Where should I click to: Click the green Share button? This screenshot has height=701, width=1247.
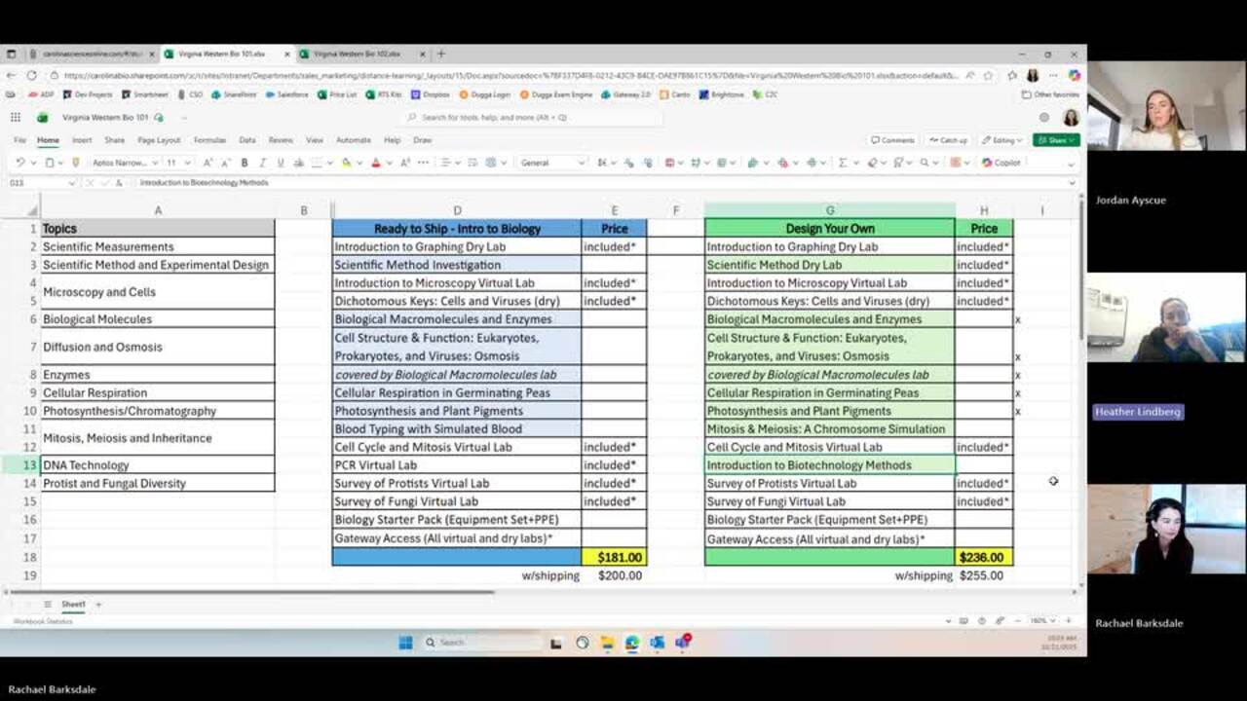pos(1056,140)
